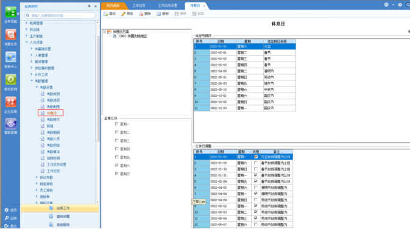Click the user avatar icon at top right
Screen dimensions: 410x229
[386, 5]
